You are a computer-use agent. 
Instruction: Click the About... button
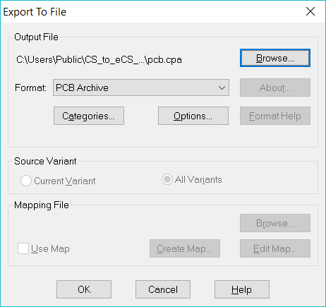tap(275, 88)
